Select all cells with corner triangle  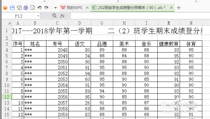(9, 23)
